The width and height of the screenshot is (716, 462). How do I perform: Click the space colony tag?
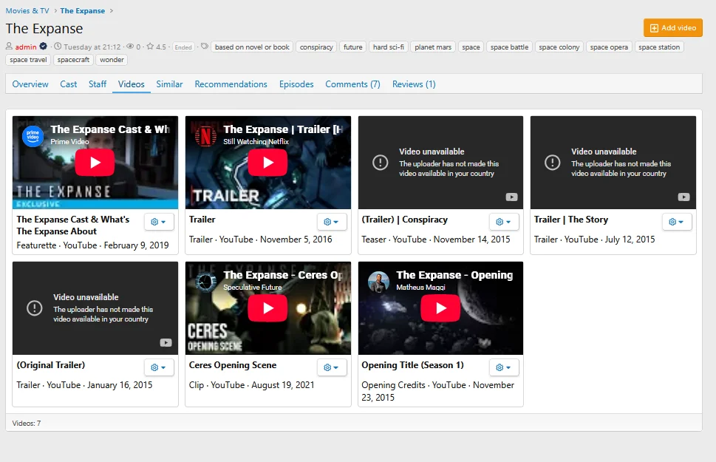tap(559, 47)
